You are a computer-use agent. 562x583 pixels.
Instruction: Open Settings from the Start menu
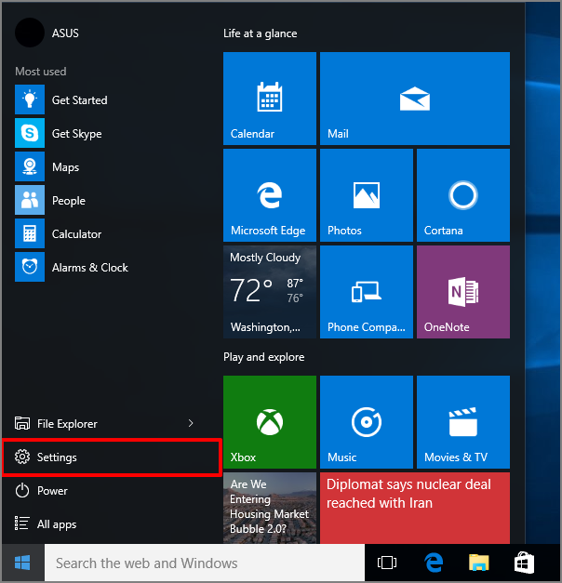pyautogui.click(x=112, y=457)
